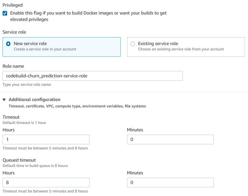Click the "Role name" field label
Viewport: 248px width, 196px height.
13,66
